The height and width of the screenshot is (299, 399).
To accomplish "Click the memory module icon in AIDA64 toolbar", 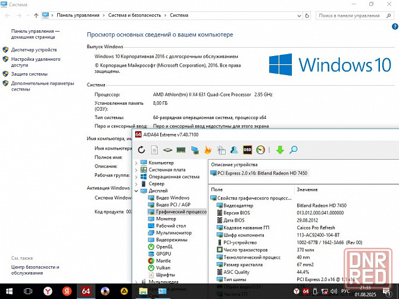I will coord(181,150).
